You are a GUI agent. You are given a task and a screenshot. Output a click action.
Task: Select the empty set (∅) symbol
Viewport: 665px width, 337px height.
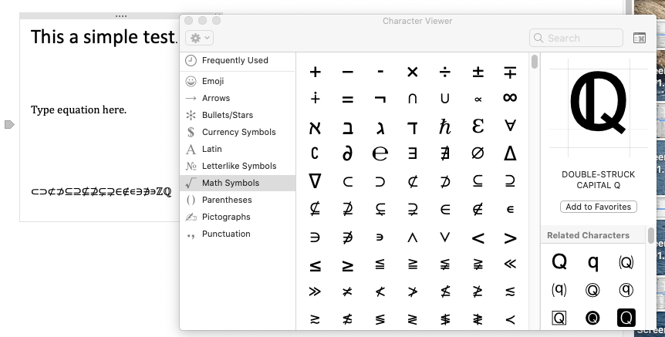pos(478,153)
